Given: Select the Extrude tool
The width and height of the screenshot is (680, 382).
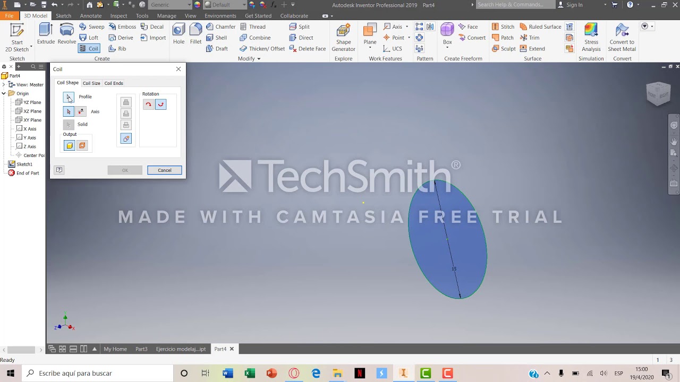Looking at the screenshot, I should click(46, 34).
